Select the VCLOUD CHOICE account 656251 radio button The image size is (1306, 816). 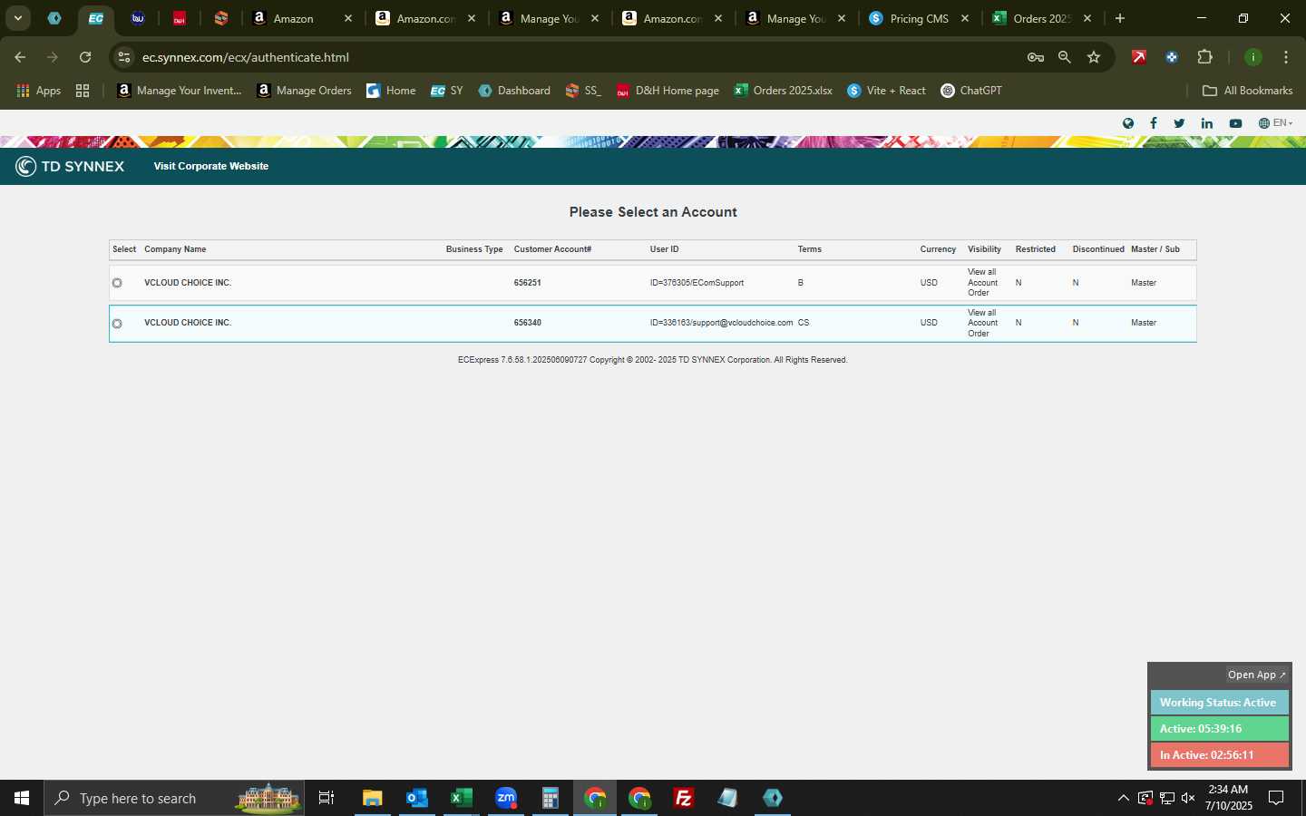click(x=117, y=283)
